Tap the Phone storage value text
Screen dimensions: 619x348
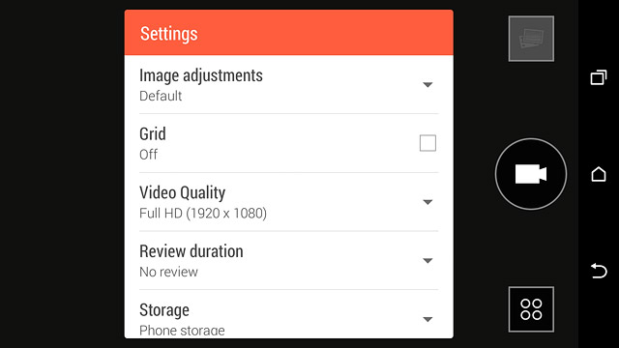[x=182, y=331]
